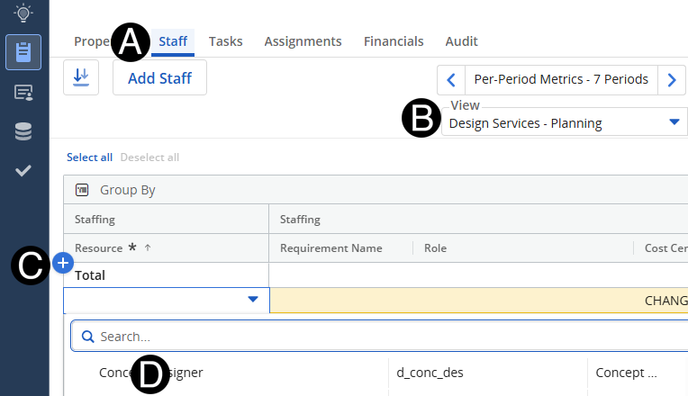
Task: Advance to next period with right arrow
Action: 672,79
